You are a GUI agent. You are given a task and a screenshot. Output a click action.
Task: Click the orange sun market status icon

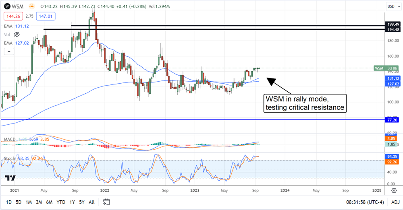point(32,6)
